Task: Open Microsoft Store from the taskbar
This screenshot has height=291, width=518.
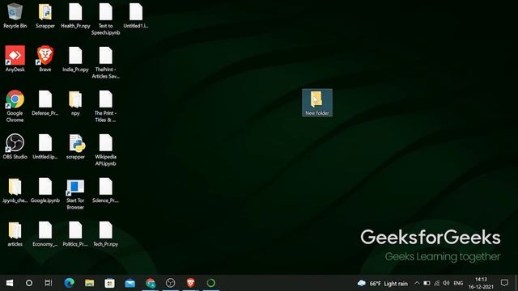Action: (x=110, y=283)
